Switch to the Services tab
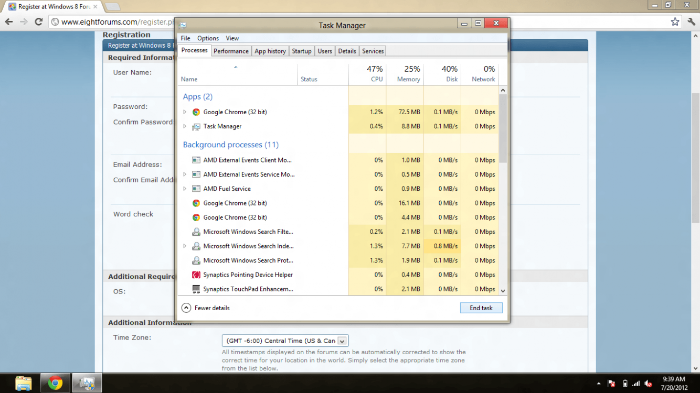 tap(373, 51)
